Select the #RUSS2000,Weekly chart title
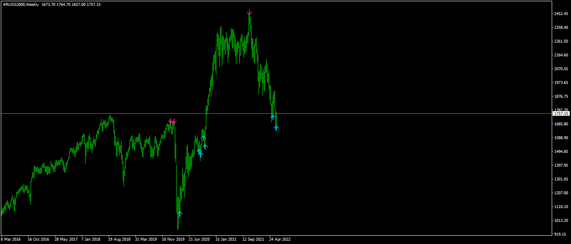 pos(21,5)
